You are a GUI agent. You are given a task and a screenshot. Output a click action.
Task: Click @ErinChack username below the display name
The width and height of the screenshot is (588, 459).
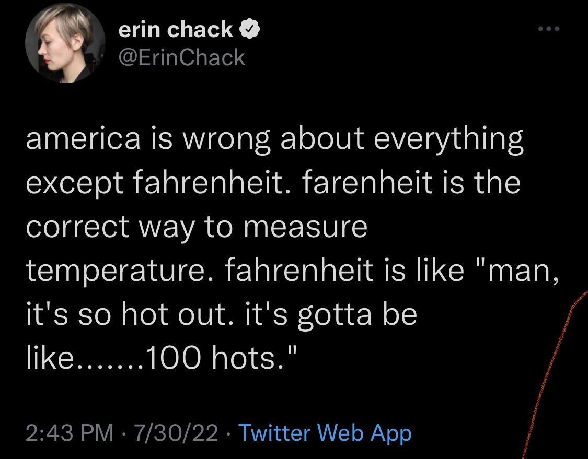[x=181, y=57]
